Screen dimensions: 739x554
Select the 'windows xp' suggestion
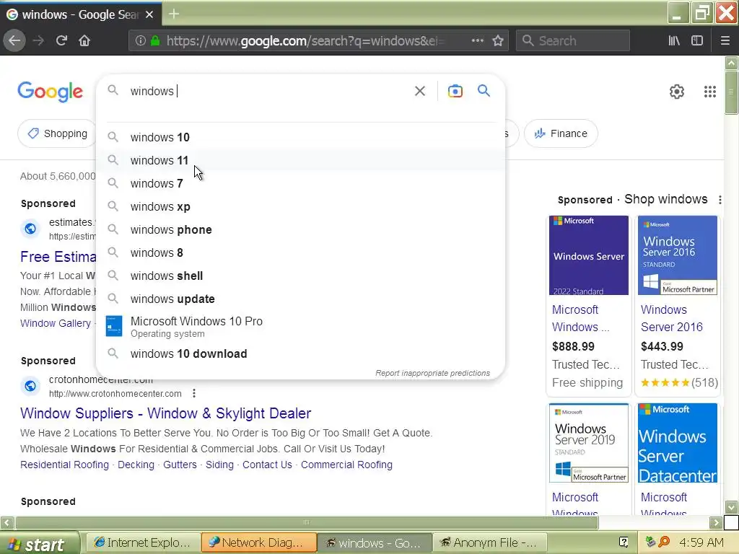coord(300,206)
